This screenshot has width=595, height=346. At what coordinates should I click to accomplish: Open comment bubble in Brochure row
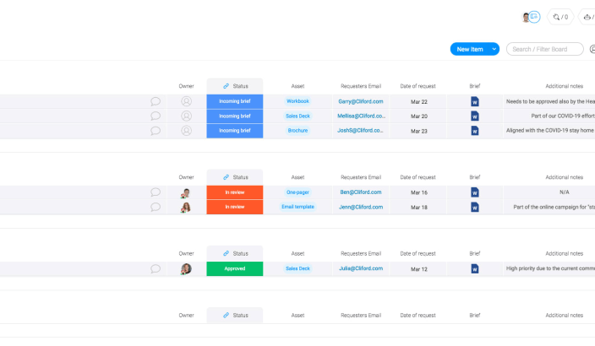click(156, 131)
